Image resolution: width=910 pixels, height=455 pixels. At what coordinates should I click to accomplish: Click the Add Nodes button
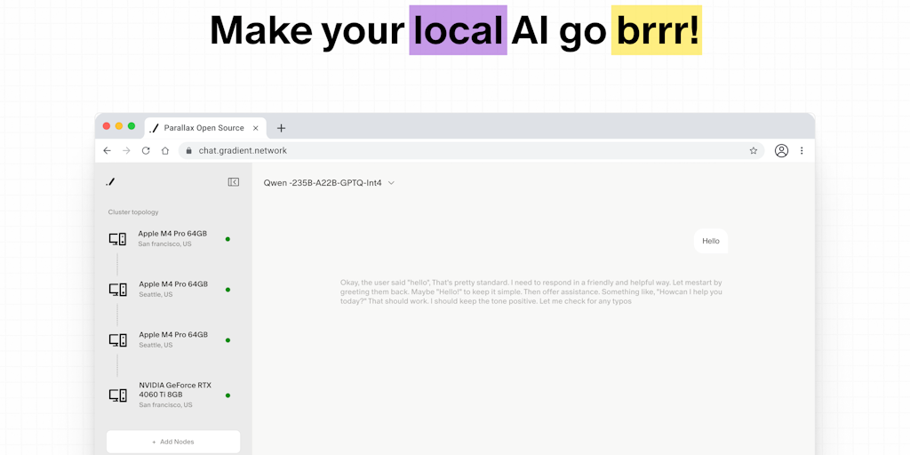pos(173,442)
